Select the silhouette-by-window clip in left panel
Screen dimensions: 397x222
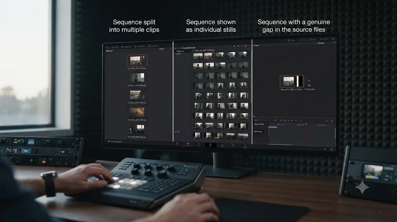click(x=137, y=78)
